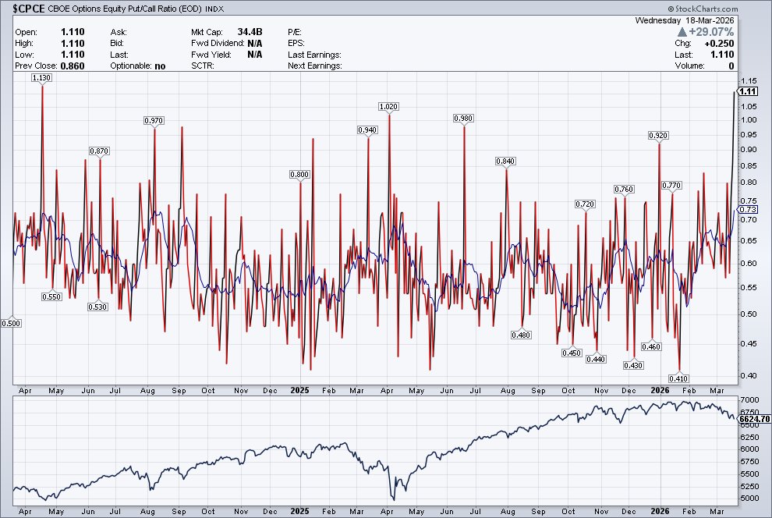Click the 0.40 y-axis value
The image size is (772, 518).
click(749, 376)
